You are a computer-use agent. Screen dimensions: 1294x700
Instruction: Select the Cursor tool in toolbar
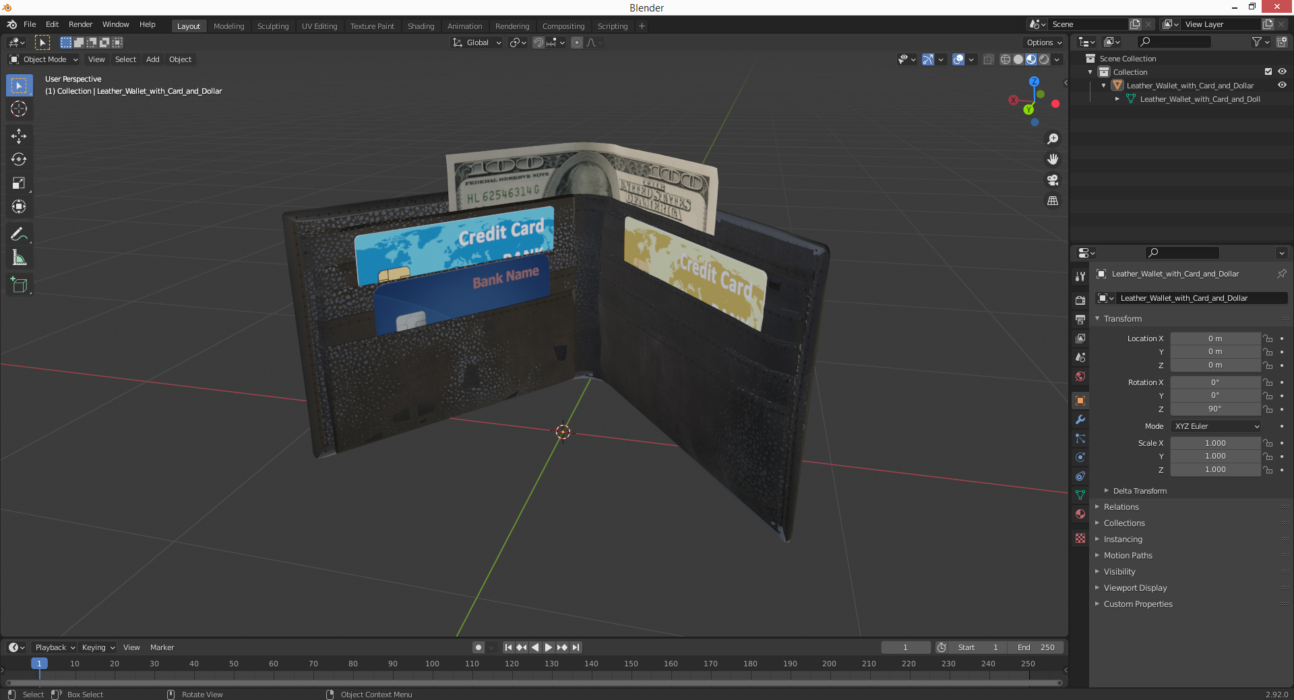[19, 109]
